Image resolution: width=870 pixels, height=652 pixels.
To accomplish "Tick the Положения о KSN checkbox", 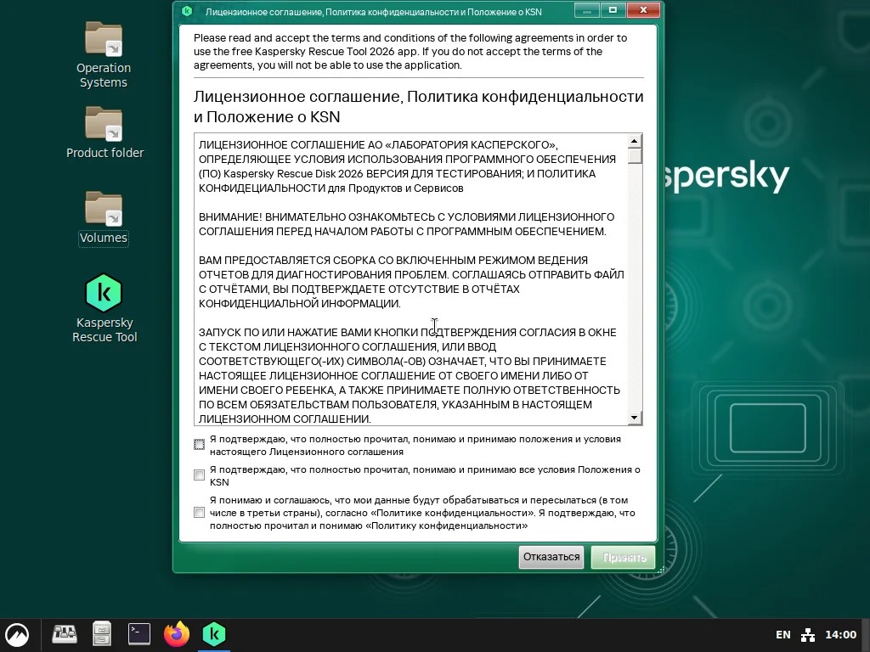I will coord(199,475).
